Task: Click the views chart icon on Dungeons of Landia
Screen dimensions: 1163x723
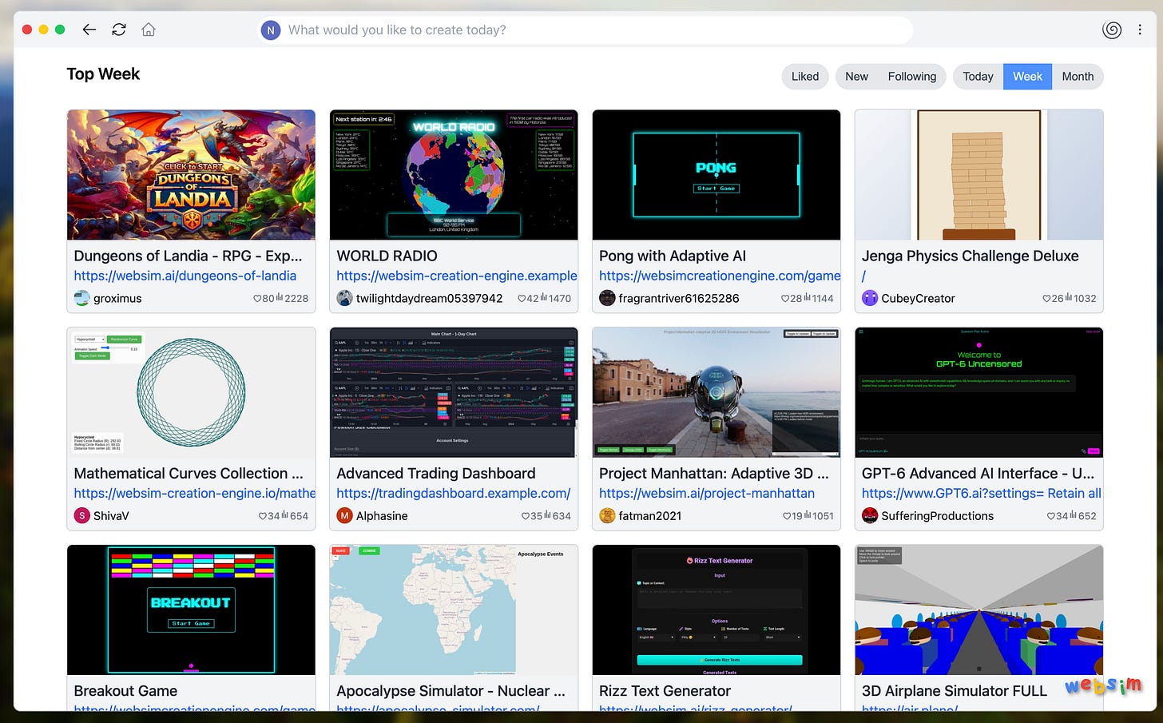Action: point(280,298)
